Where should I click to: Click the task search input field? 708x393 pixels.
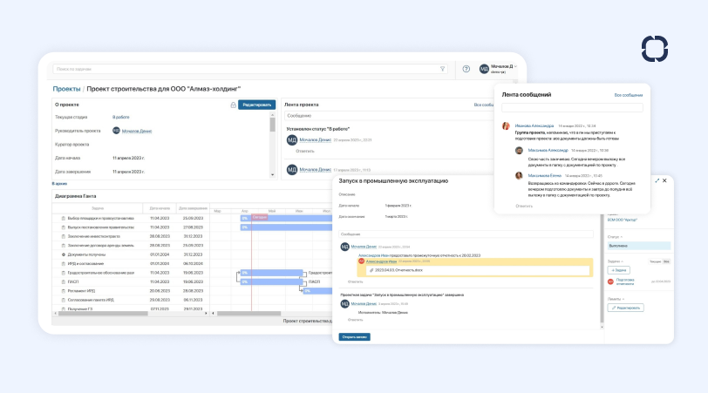pos(244,69)
